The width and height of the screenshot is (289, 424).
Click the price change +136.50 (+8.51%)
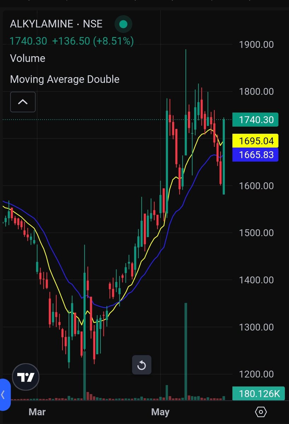tap(93, 41)
